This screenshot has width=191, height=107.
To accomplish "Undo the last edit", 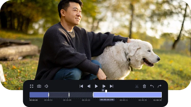I will (152, 86).
